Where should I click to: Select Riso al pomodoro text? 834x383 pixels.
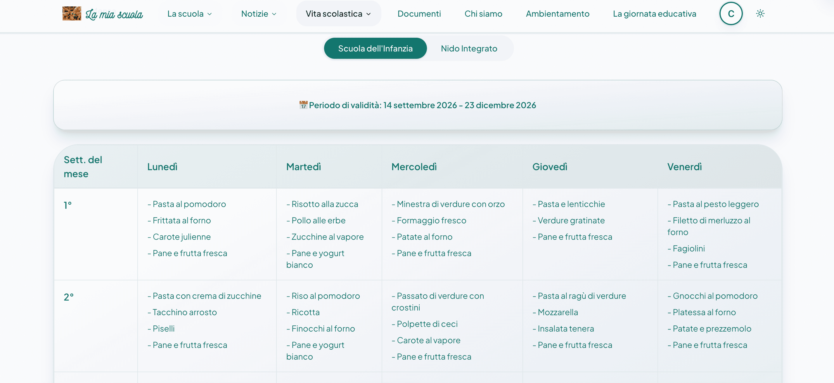(323, 296)
